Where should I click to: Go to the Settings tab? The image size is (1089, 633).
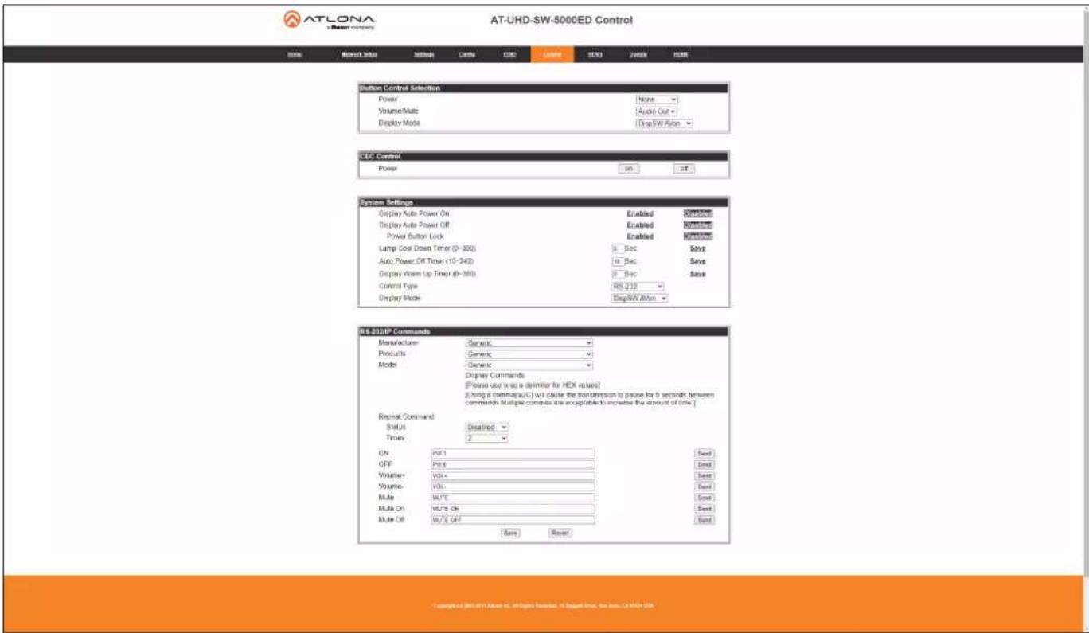tap(423, 54)
